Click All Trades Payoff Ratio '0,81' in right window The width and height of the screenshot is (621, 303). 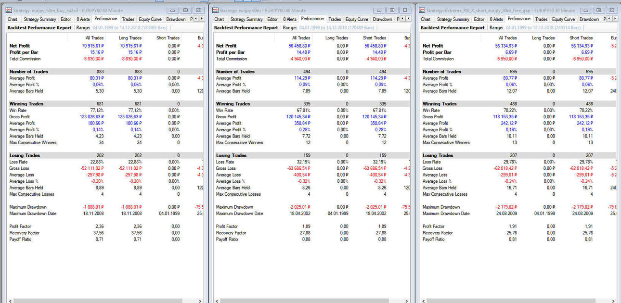(x=513, y=239)
